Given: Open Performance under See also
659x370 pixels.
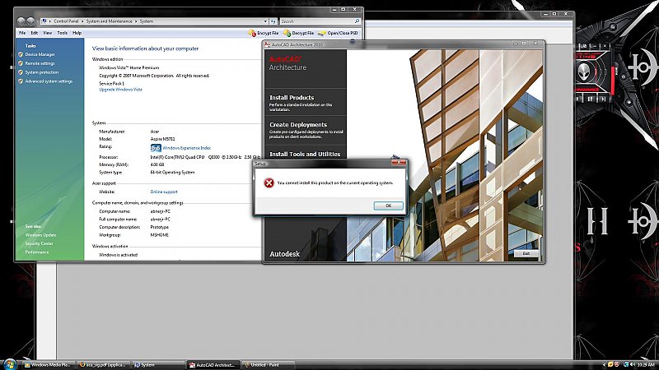Looking at the screenshot, I should 37,252.
